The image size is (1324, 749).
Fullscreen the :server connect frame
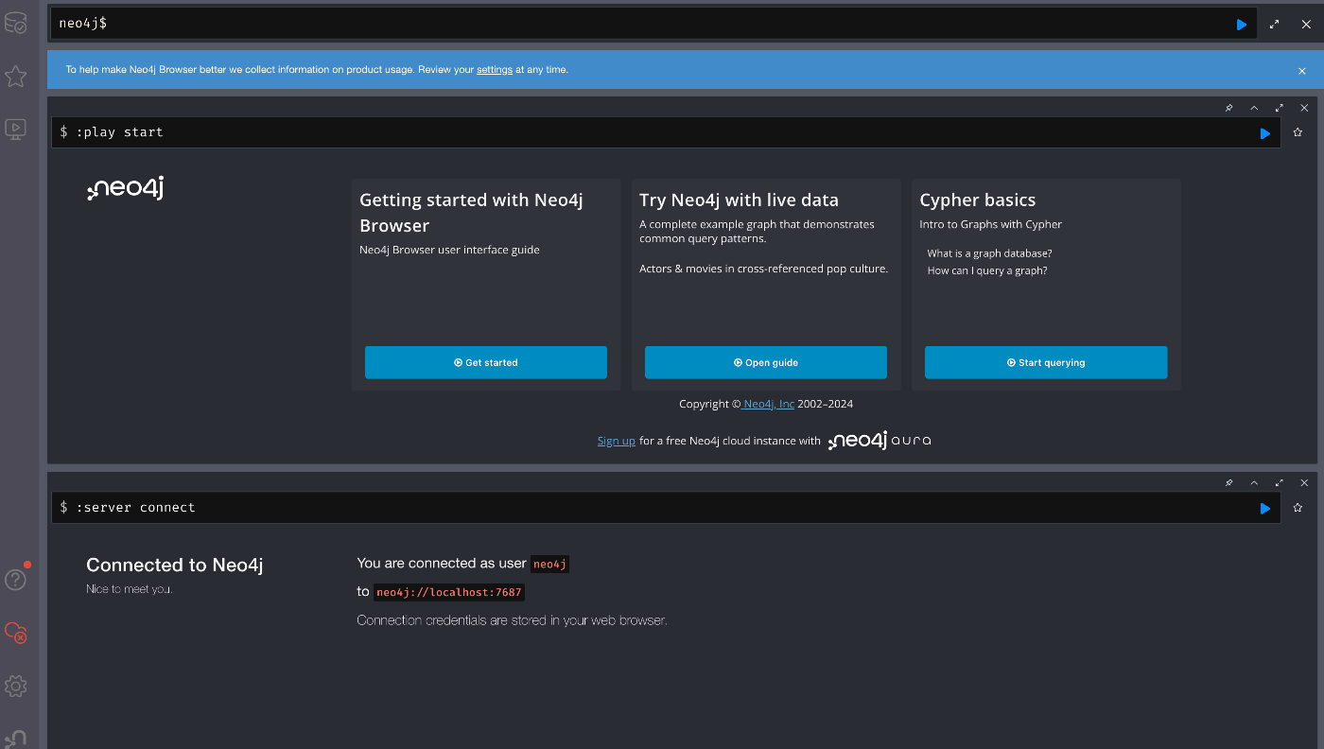[1279, 482]
